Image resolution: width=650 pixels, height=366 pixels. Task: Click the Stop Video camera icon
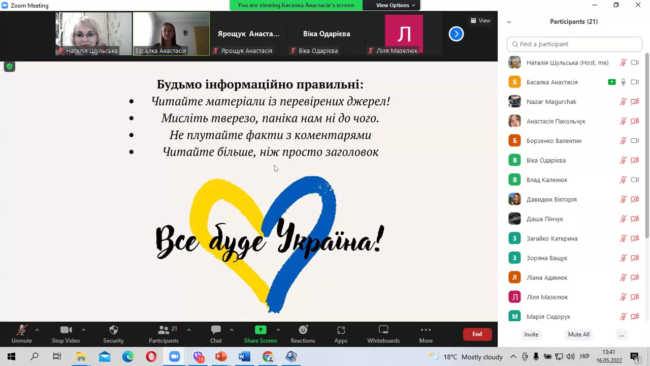(x=66, y=330)
